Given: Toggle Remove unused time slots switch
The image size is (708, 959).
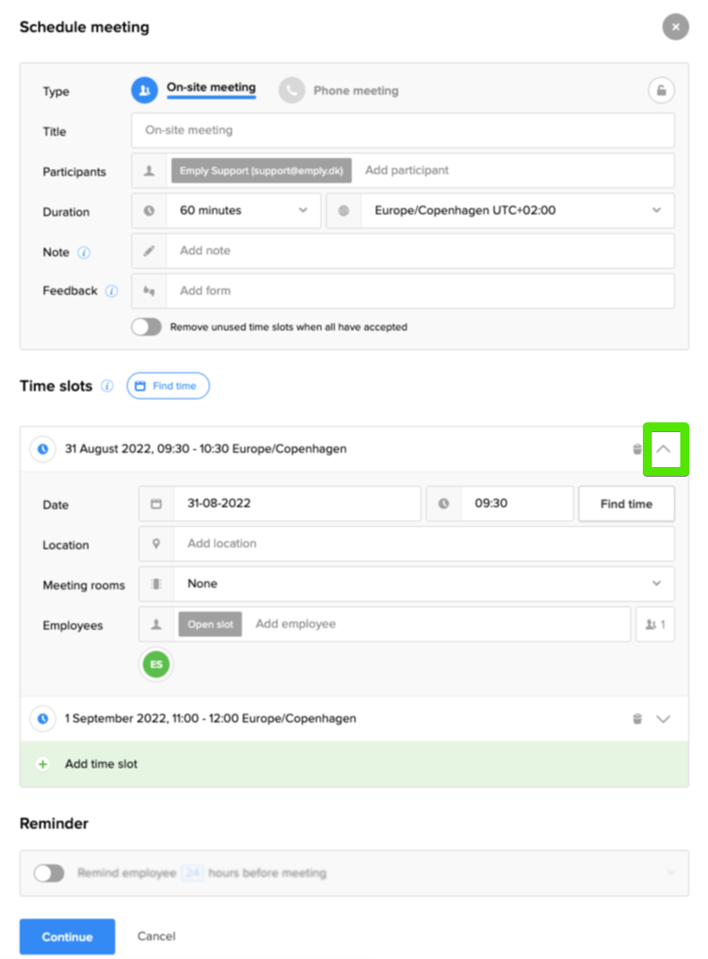Looking at the screenshot, I should [x=146, y=327].
